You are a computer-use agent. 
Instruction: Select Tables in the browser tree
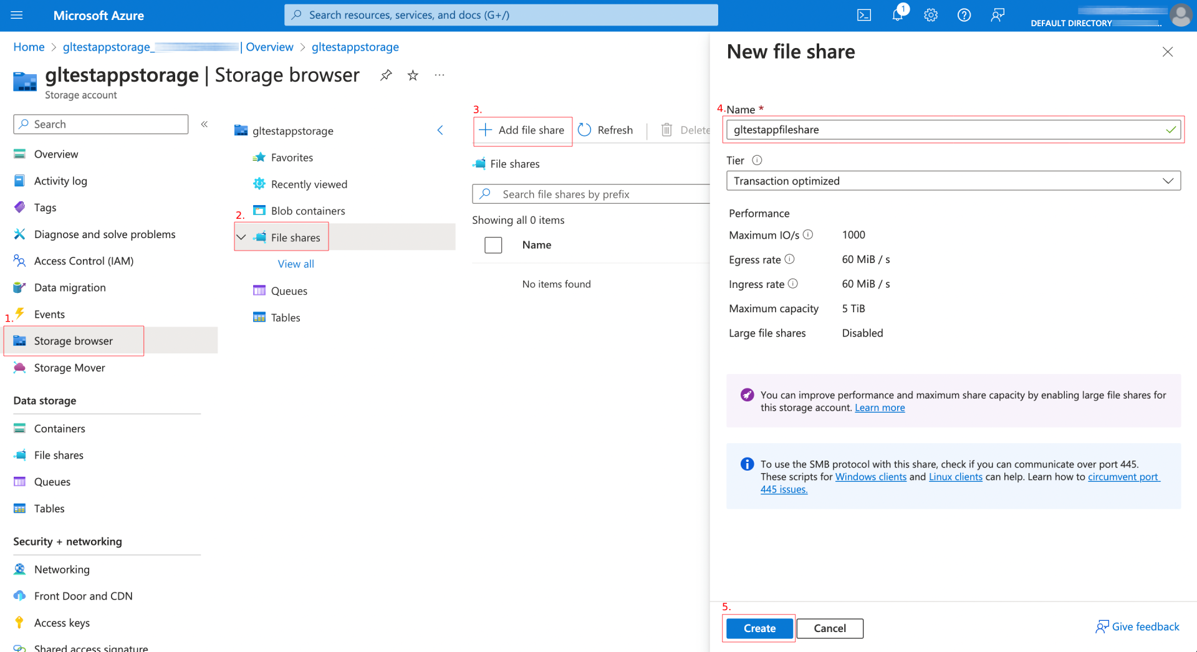click(286, 318)
